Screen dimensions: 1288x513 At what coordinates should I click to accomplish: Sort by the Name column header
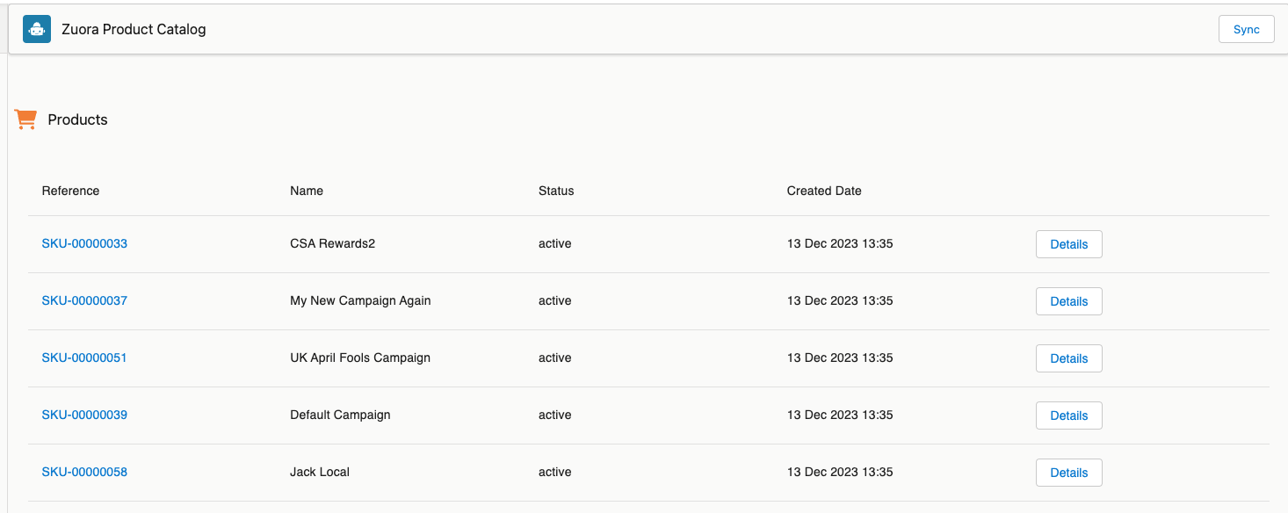coord(306,191)
